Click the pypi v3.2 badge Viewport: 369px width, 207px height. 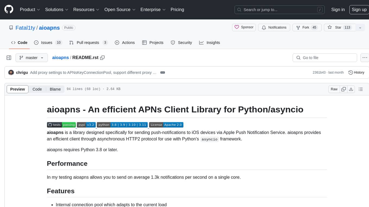[x=86, y=125]
